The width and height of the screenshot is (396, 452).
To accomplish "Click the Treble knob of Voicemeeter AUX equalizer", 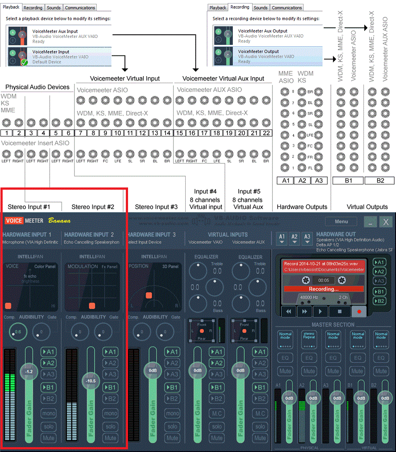I will coord(241,271).
